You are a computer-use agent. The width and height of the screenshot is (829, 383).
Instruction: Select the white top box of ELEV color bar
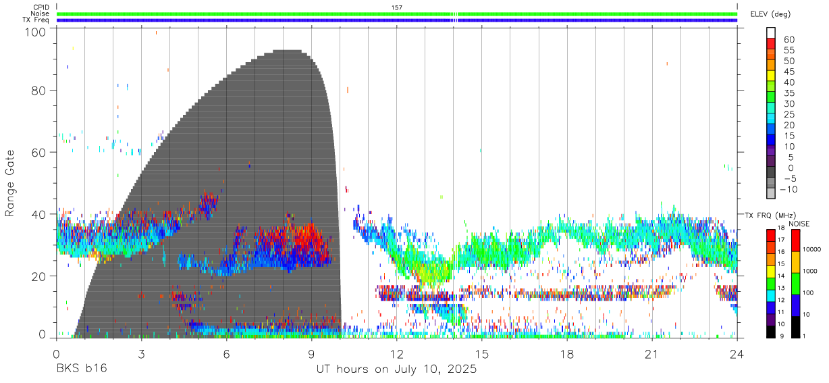point(772,32)
